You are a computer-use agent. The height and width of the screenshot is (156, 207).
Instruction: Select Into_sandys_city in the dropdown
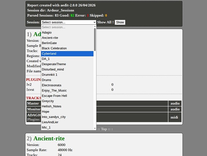pos(67,117)
